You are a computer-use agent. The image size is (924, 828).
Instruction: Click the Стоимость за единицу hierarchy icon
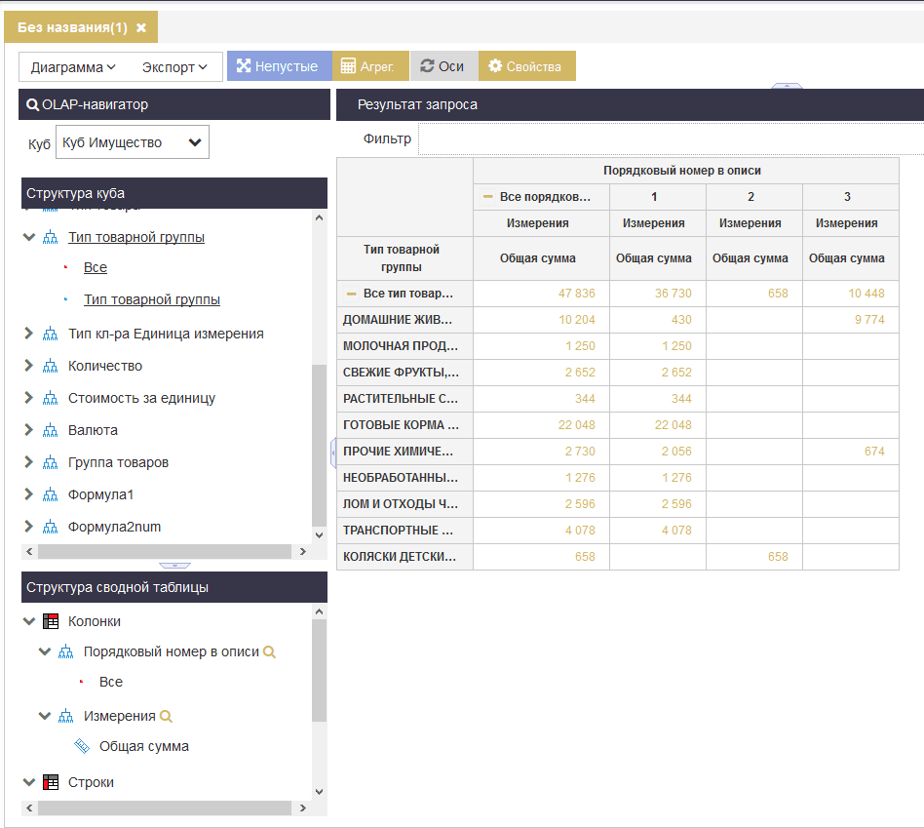pos(51,399)
